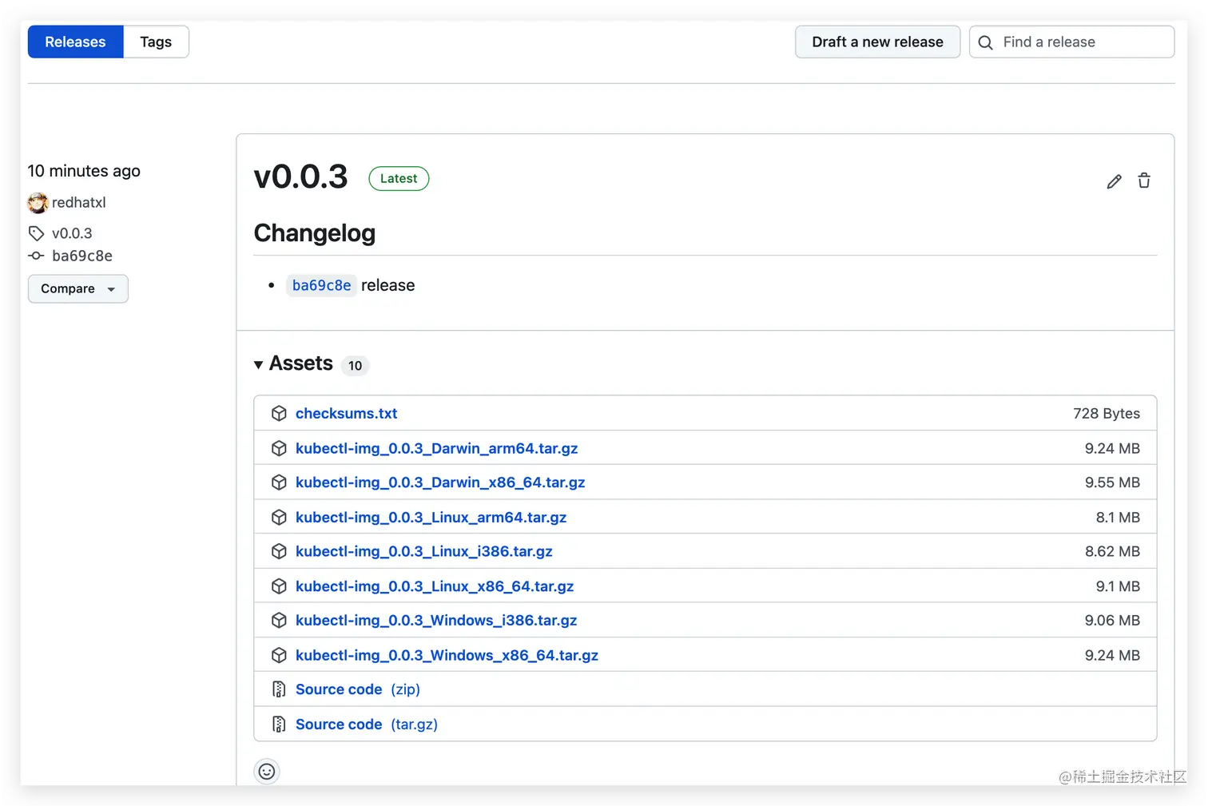Open the smiley reaction picker
Viewport: 1208px width, 806px height.
(267, 771)
